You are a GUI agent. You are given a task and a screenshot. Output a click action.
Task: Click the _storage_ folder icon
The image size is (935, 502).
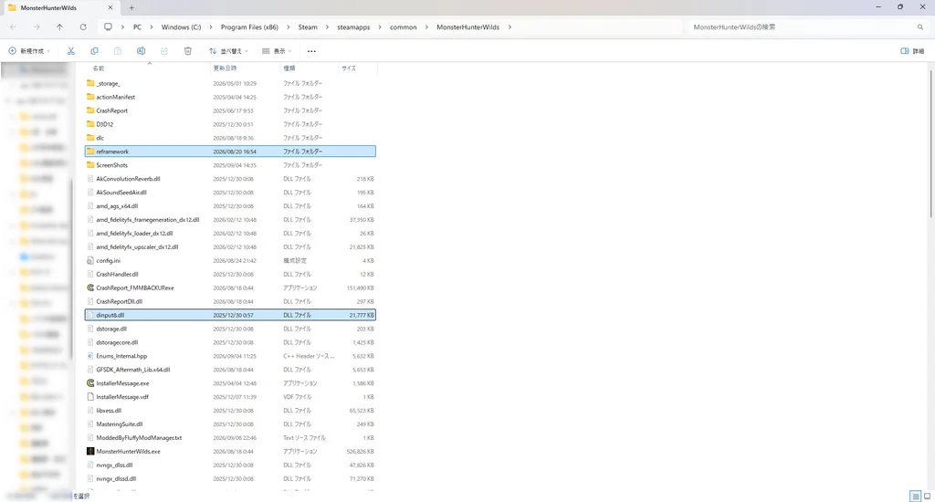90,83
